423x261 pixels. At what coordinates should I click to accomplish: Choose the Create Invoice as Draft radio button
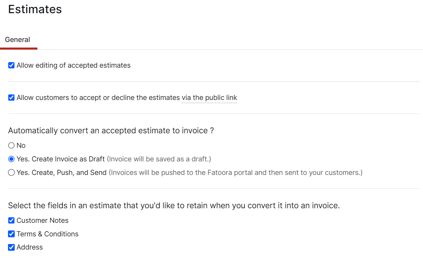coord(11,159)
